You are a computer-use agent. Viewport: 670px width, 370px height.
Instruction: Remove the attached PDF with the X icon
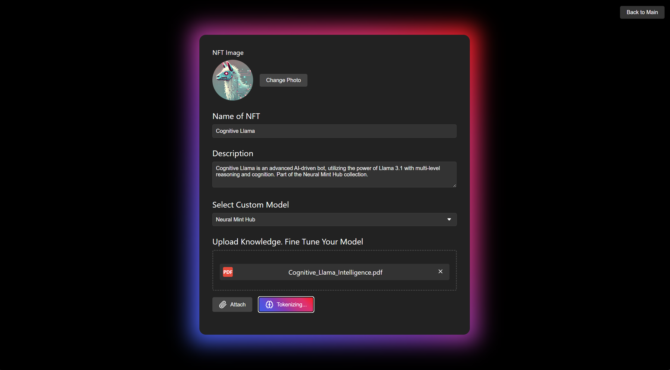pos(440,271)
